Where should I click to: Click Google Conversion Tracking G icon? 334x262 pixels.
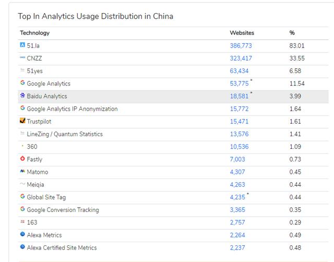pyautogui.click(x=22, y=209)
